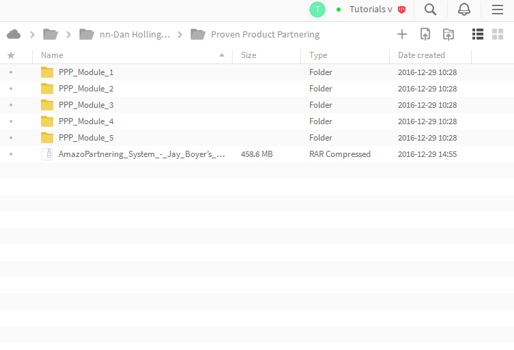The image size is (514, 350).
Task: Switch to grid thumbnail view
Action: 498,34
